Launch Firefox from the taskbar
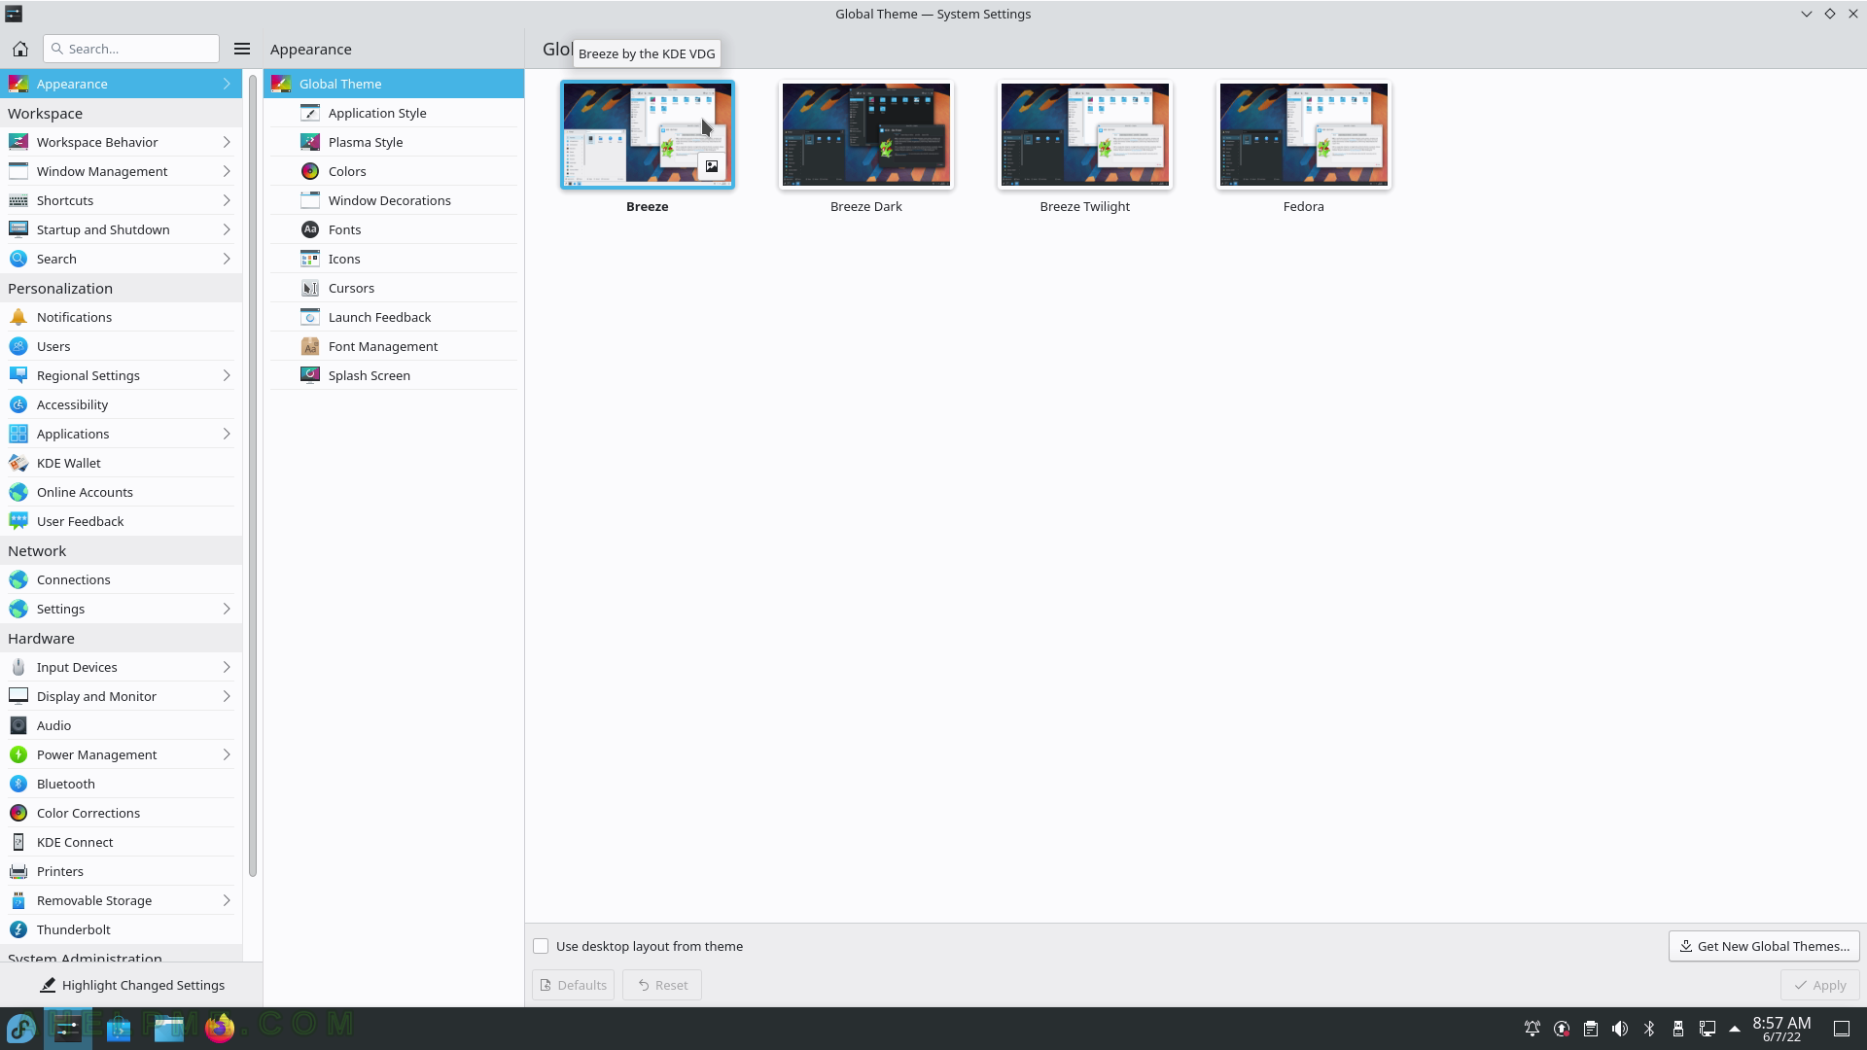The width and height of the screenshot is (1867, 1050). (x=220, y=1028)
